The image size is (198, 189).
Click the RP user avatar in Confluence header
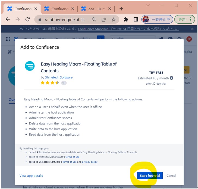point(189,39)
